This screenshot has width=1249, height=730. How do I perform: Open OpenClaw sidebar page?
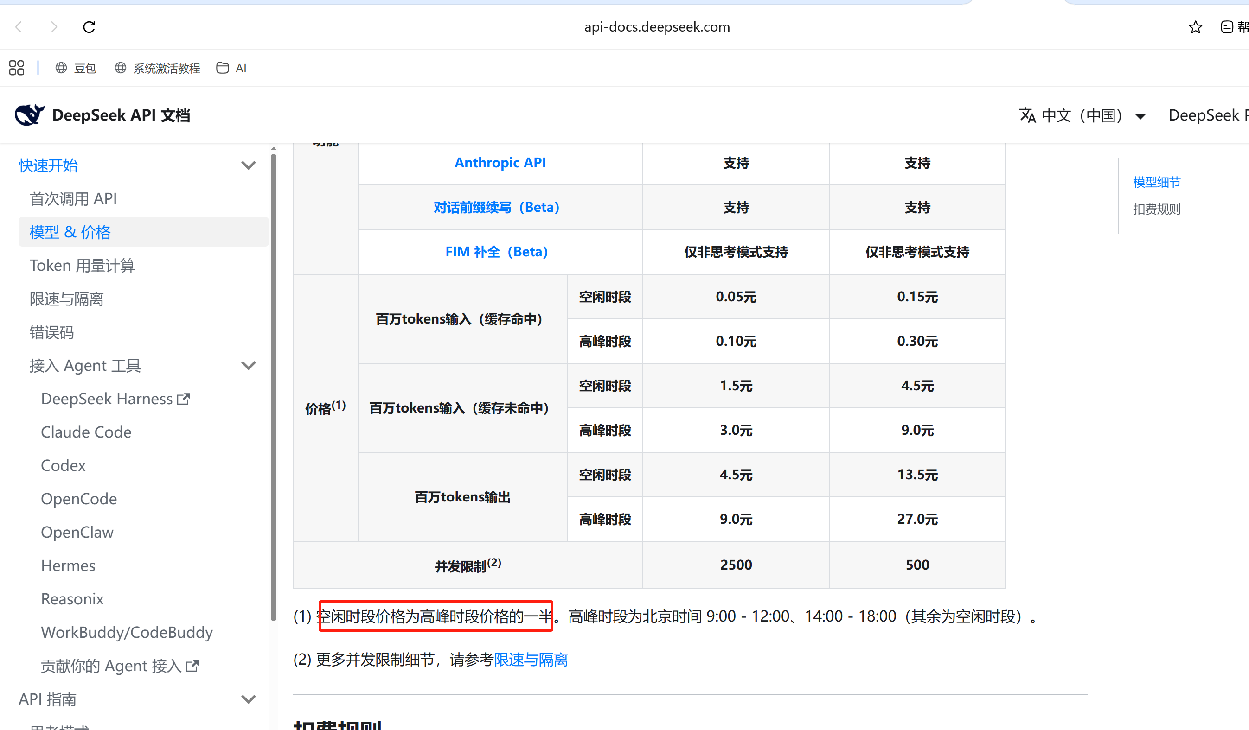77,532
